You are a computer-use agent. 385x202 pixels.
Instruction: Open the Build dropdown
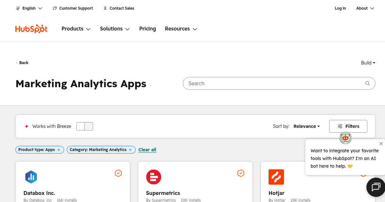(x=368, y=63)
